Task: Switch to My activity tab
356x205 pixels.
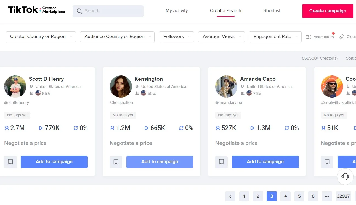Action: pos(177,11)
